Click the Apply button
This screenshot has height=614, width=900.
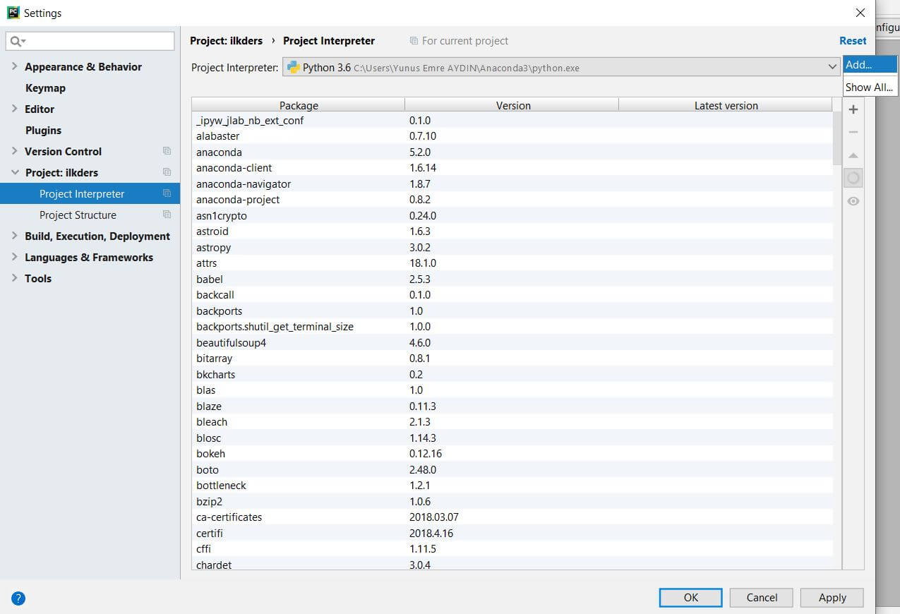pos(832,598)
